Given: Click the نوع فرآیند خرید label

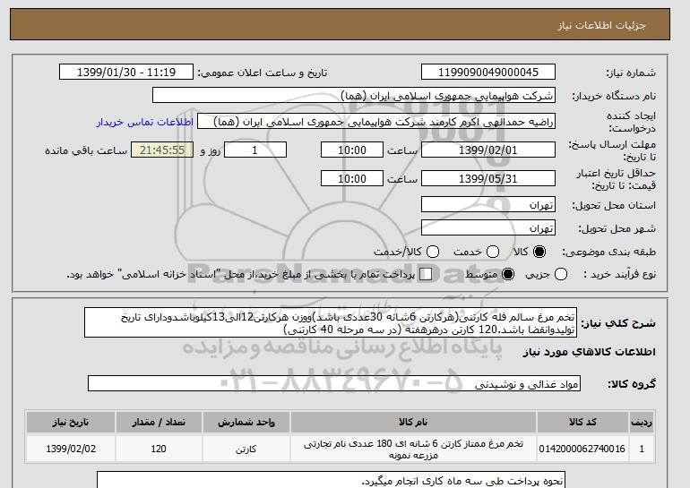Looking at the screenshot, I should point(619,274).
